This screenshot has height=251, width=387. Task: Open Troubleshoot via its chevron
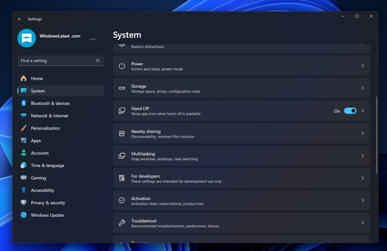click(x=363, y=223)
